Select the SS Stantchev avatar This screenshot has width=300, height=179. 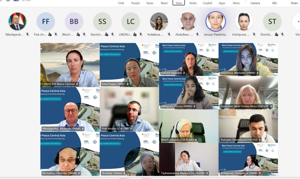coord(102,21)
